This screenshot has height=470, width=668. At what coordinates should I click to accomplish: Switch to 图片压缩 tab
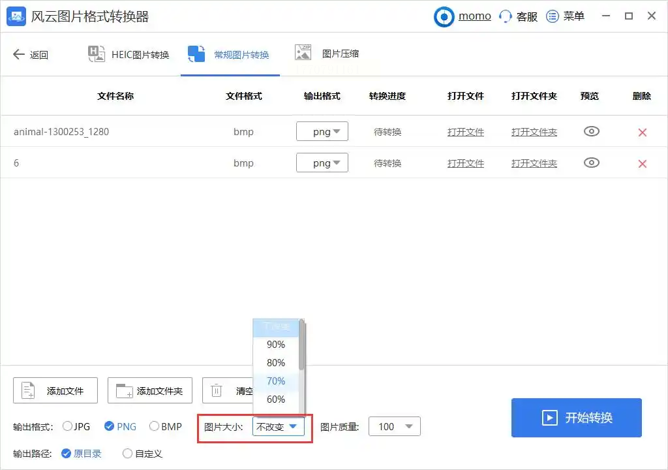(x=327, y=53)
